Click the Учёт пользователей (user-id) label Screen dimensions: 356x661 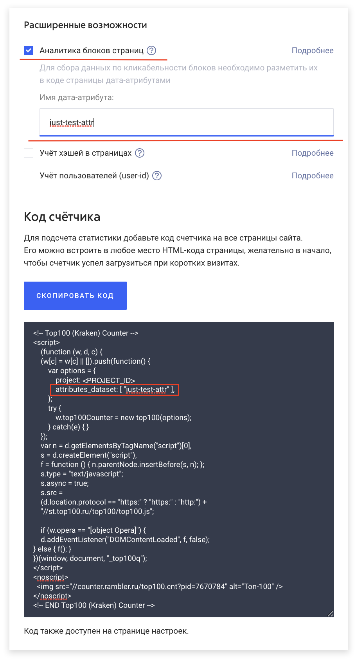click(x=94, y=176)
